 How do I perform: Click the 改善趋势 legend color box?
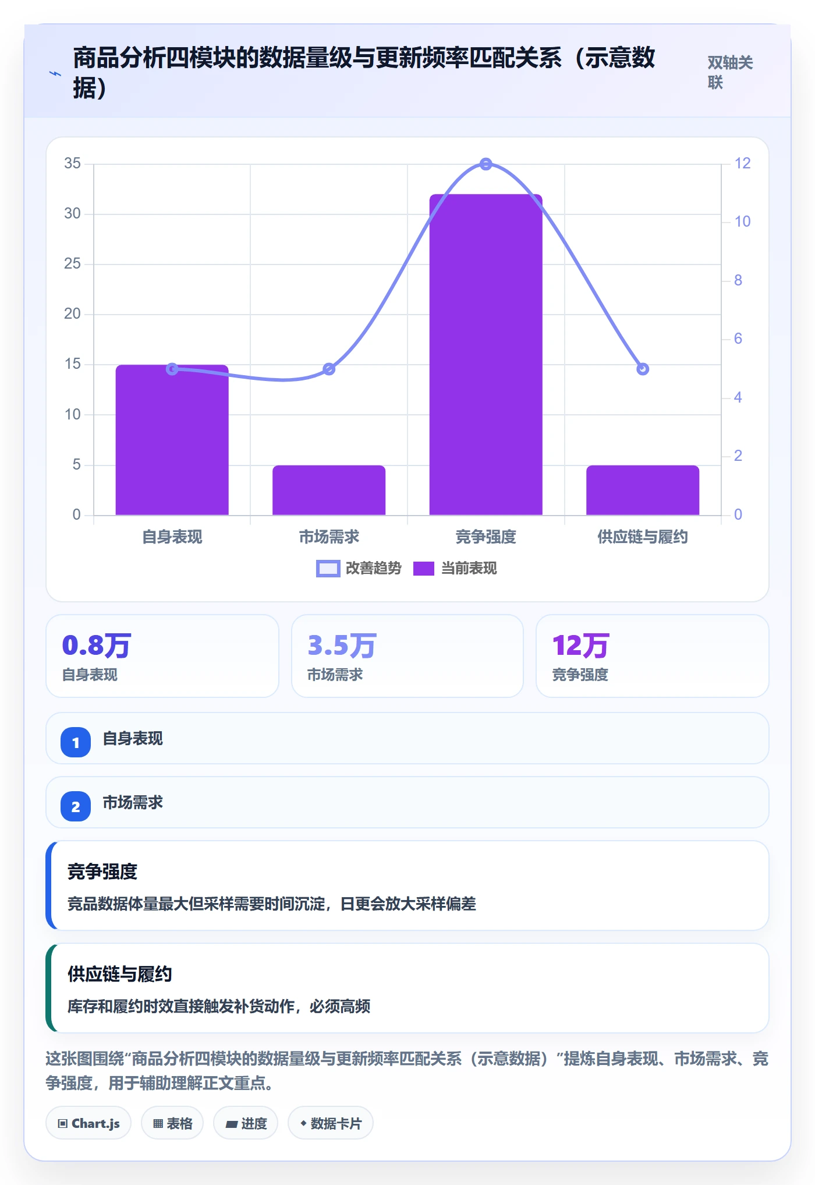(328, 569)
